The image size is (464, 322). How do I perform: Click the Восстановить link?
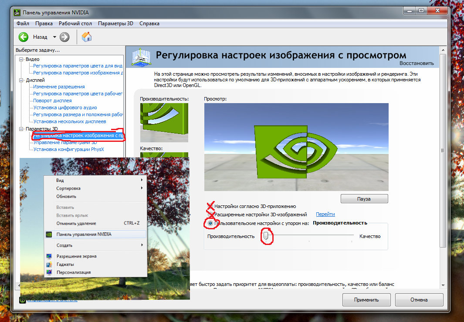point(417,63)
